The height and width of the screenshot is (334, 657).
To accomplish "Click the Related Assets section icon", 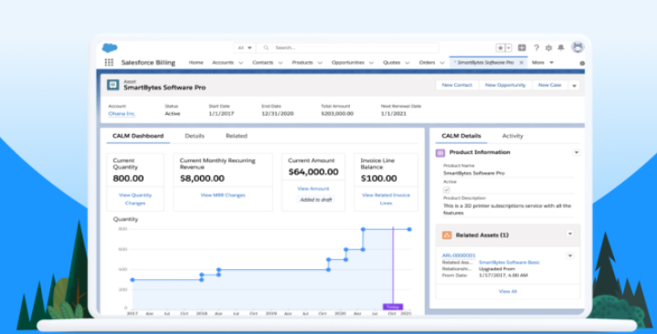I will click(447, 235).
